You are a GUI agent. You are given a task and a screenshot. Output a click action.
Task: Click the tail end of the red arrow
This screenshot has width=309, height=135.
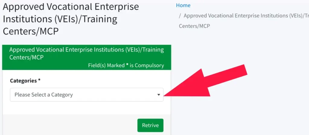(242, 70)
